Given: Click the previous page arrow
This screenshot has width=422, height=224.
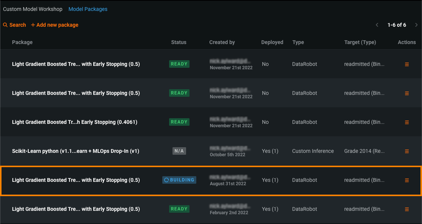Looking at the screenshot, I should 377,25.
